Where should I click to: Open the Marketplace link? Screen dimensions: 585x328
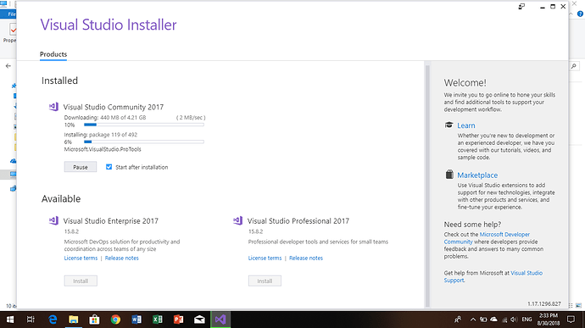[477, 175]
